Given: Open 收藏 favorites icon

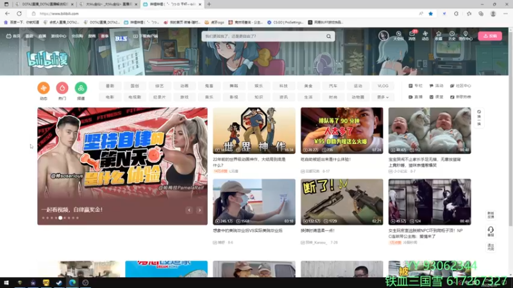Looking at the screenshot, I should [x=439, y=36].
